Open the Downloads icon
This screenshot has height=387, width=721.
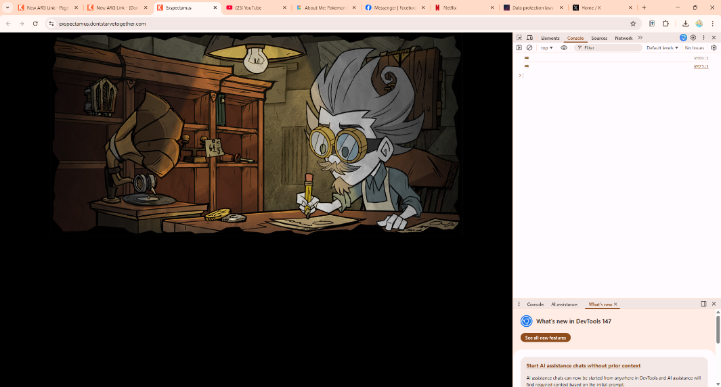pos(685,24)
